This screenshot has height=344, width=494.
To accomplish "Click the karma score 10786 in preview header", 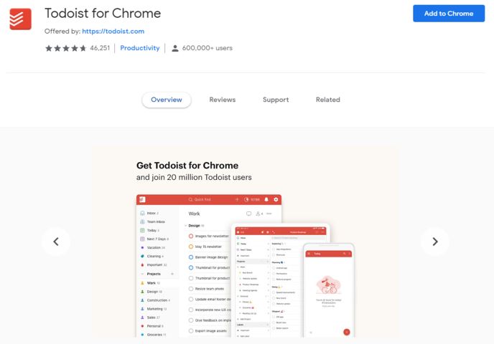I will pyautogui.click(x=252, y=199).
